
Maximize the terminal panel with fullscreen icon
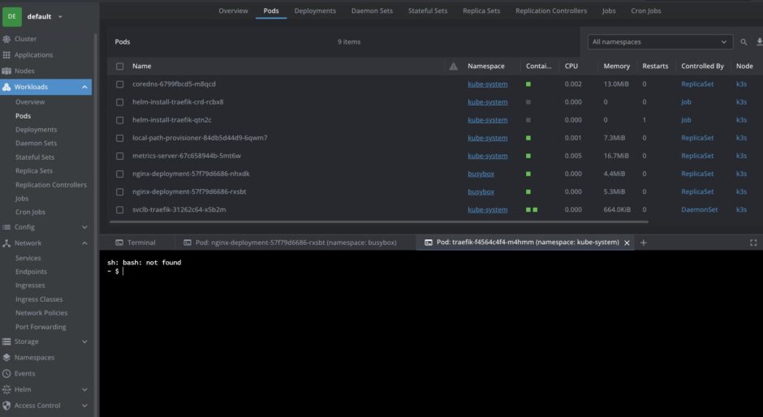point(752,243)
